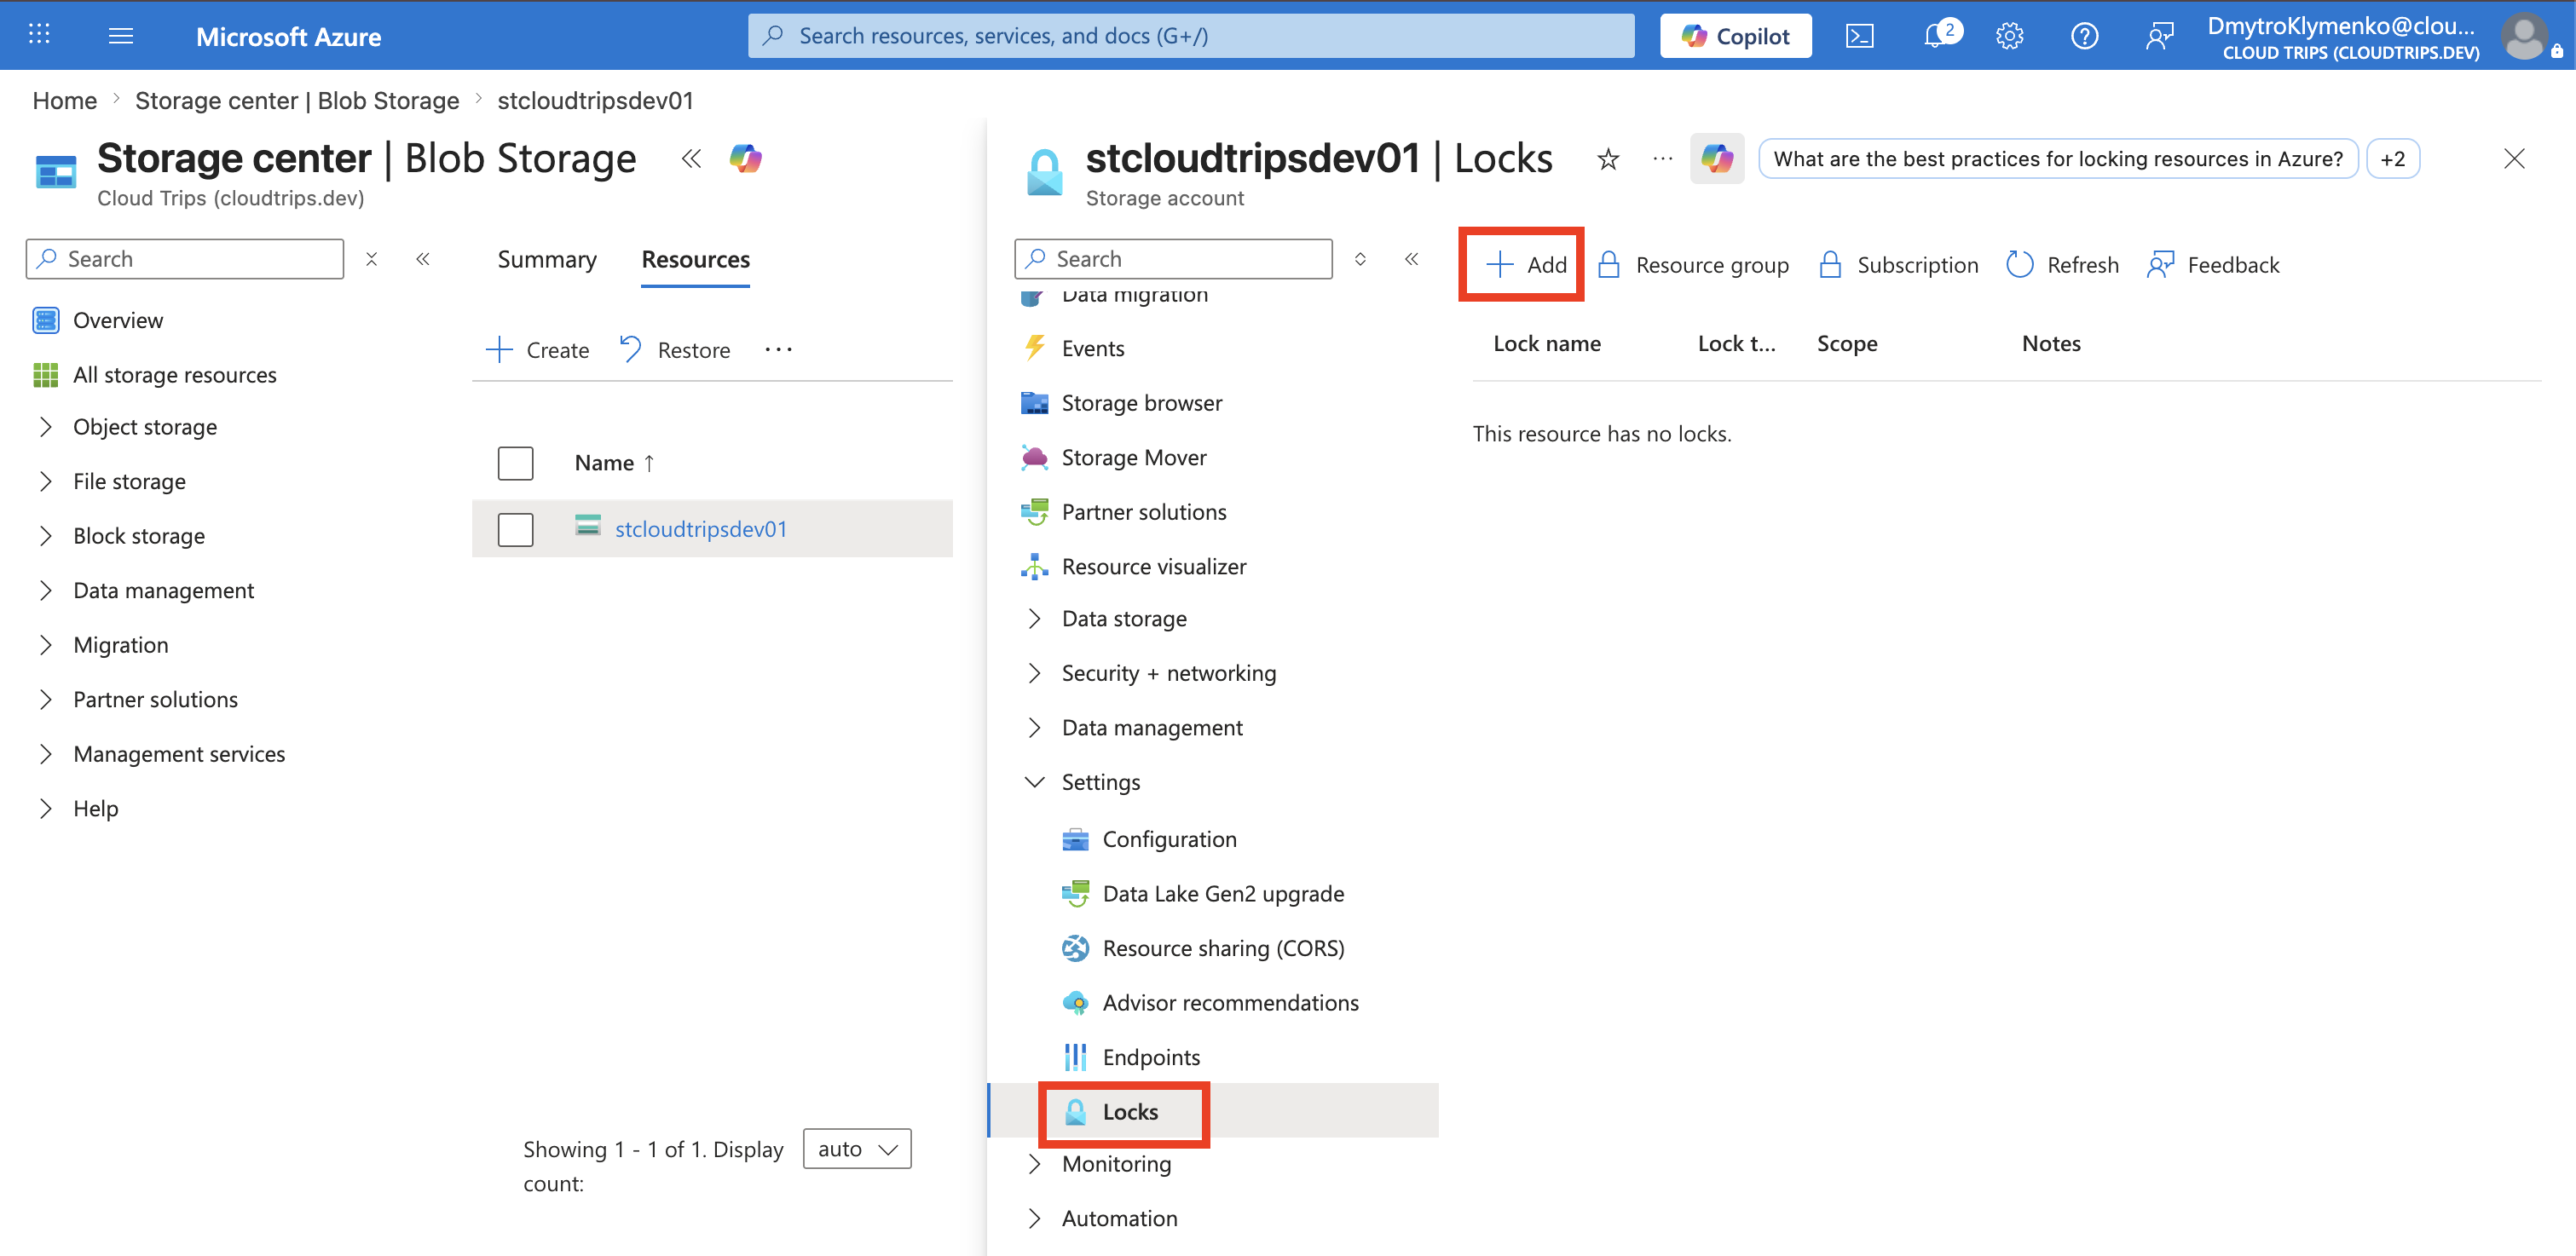Switch to the Summary tab
Viewport: 2576px width, 1256px height.
(547, 260)
